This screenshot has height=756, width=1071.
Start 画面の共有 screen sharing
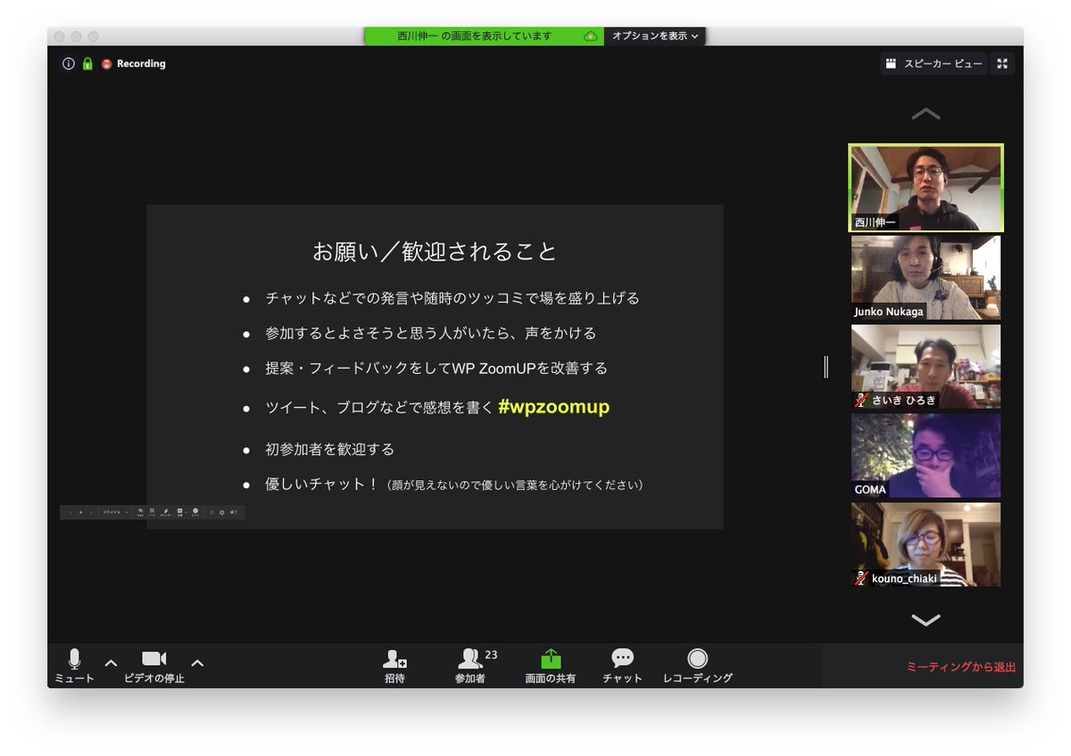[551, 666]
